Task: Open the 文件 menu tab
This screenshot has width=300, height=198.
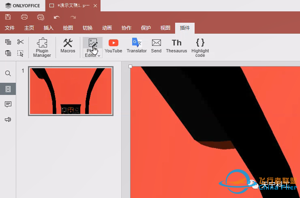Action: (10, 28)
